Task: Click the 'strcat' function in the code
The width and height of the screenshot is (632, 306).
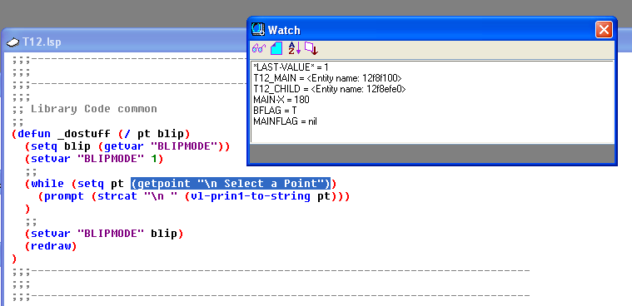Action: 117,196
